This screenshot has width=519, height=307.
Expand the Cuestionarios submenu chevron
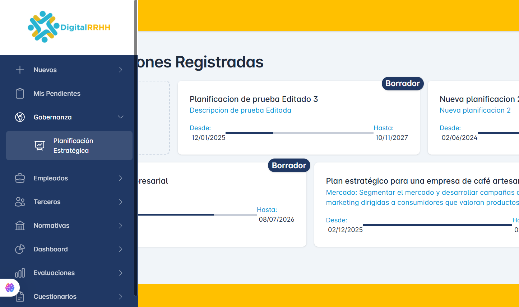pyautogui.click(x=121, y=297)
